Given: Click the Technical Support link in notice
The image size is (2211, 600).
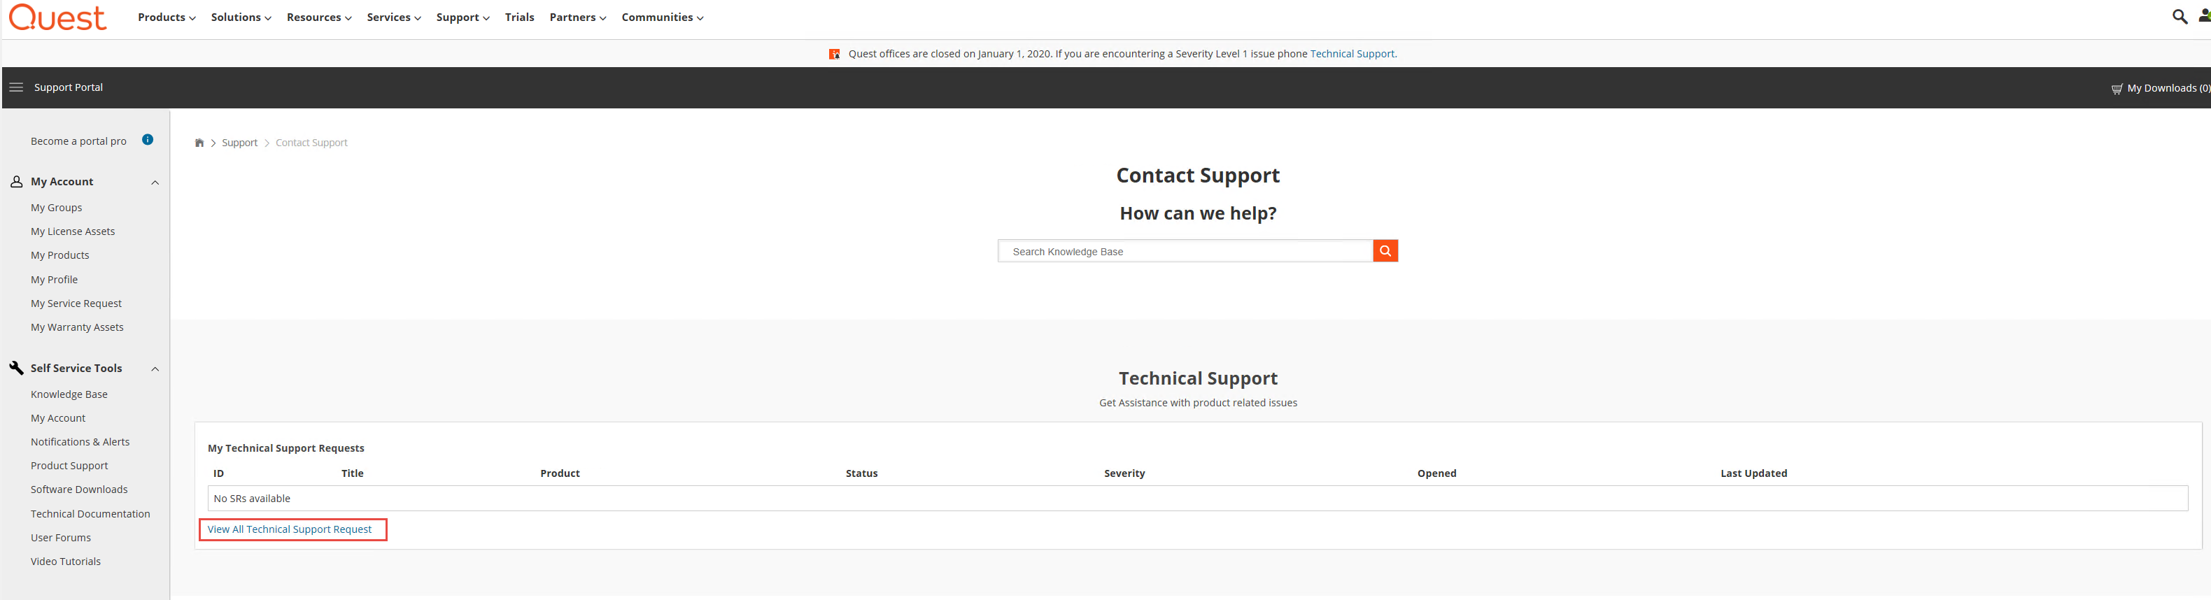Looking at the screenshot, I should coord(1352,54).
